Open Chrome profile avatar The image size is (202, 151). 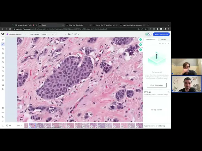(165, 29)
